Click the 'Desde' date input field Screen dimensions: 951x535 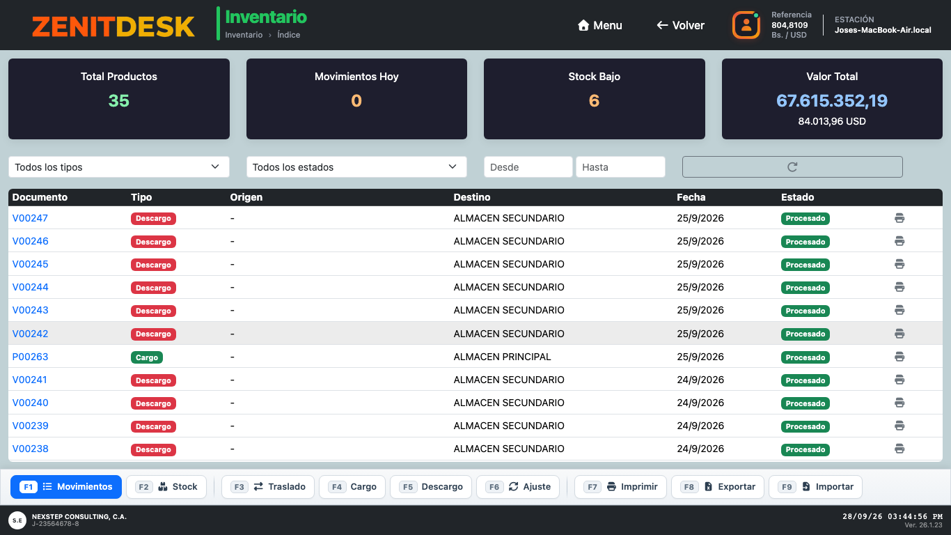[x=528, y=167]
